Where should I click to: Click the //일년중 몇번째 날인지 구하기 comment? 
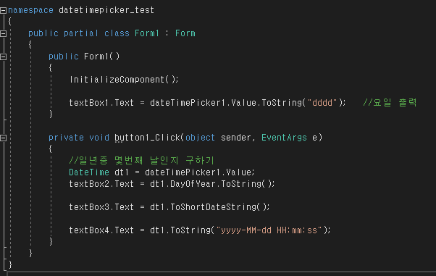click(x=141, y=160)
